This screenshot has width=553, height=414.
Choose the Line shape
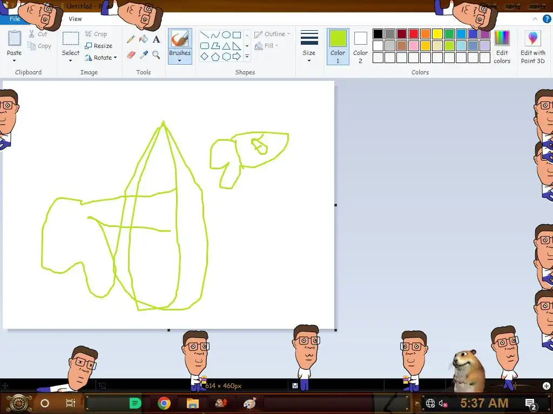205,35
